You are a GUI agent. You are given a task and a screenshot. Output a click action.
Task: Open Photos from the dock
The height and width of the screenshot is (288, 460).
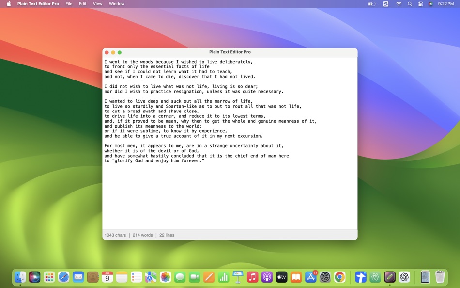click(x=165, y=277)
